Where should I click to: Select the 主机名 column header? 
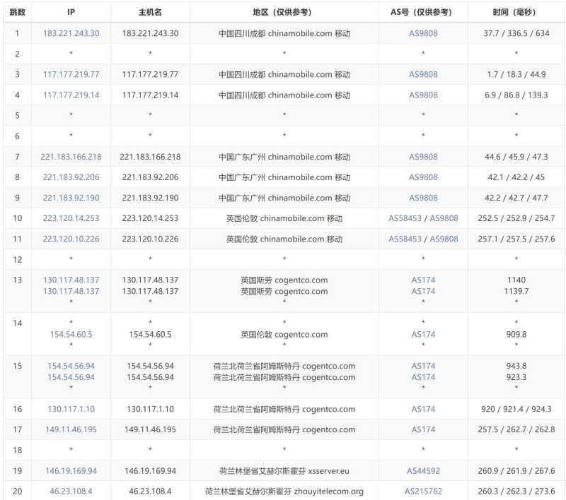click(149, 11)
